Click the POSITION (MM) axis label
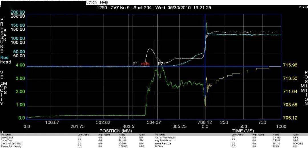The image size is (308, 148). pyautogui.click(x=116, y=131)
